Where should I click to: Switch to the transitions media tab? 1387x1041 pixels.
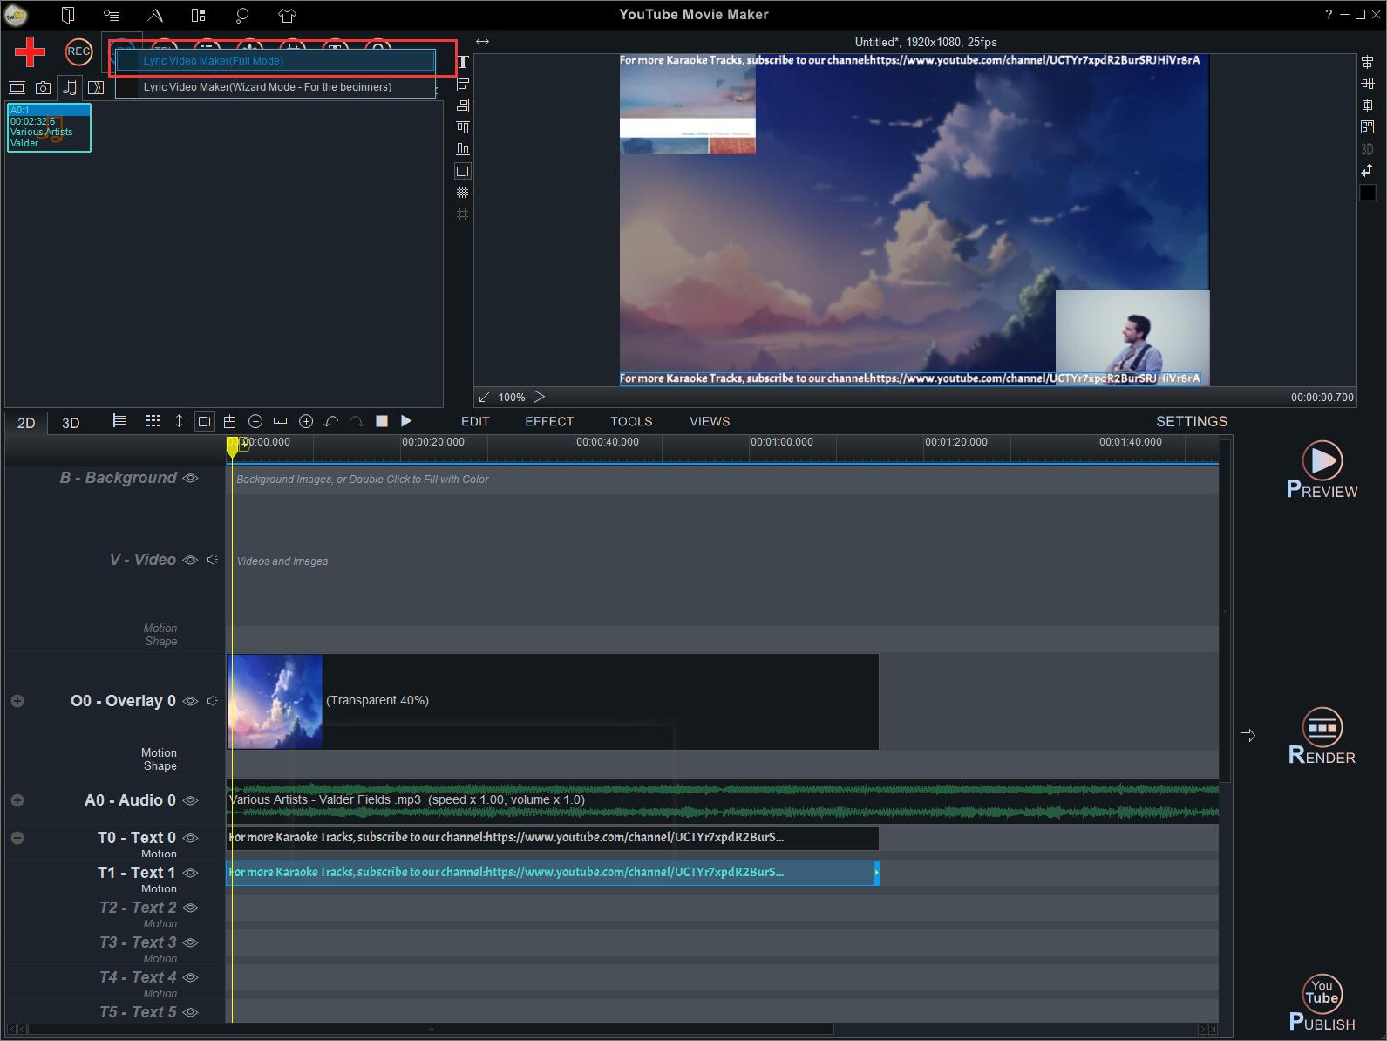coord(96,87)
